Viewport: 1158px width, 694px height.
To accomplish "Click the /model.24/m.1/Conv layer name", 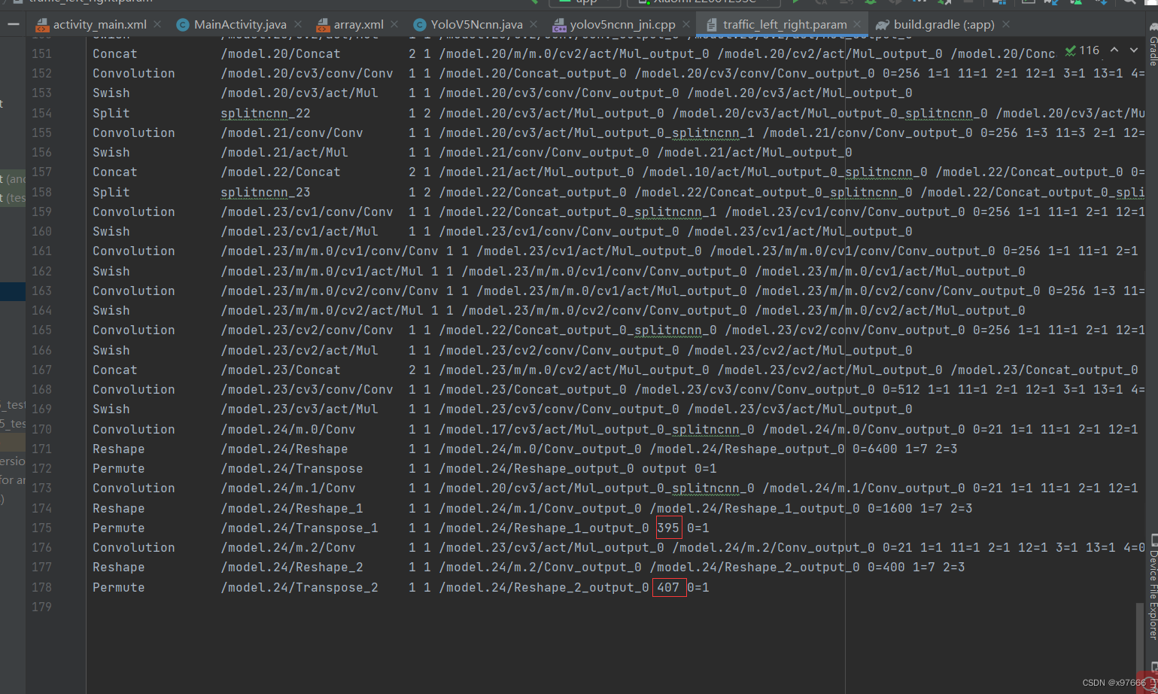I will (x=288, y=488).
